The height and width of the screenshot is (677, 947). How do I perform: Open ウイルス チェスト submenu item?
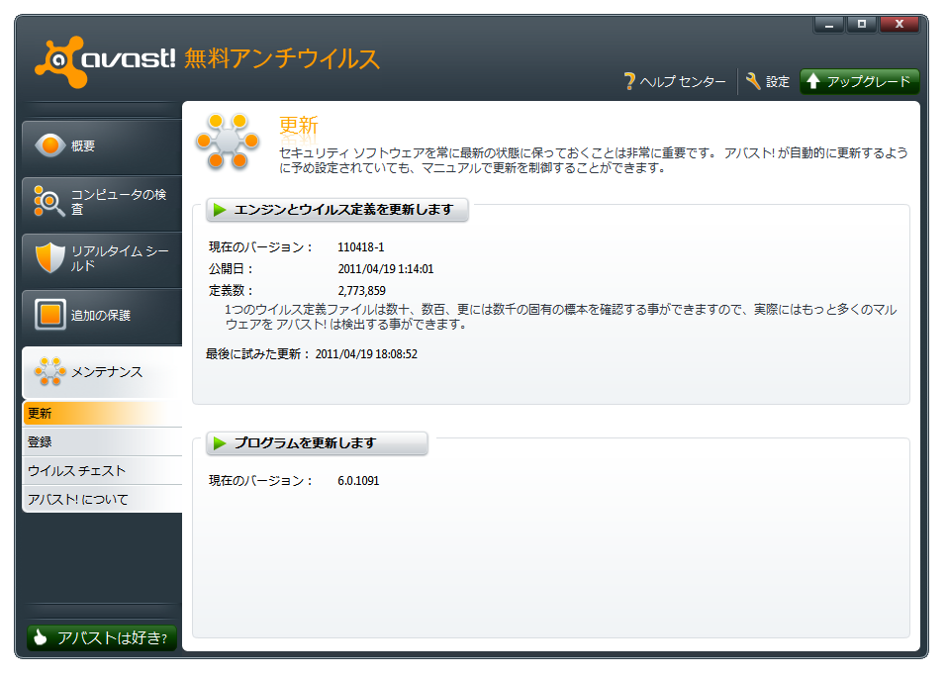coord(102,470)
